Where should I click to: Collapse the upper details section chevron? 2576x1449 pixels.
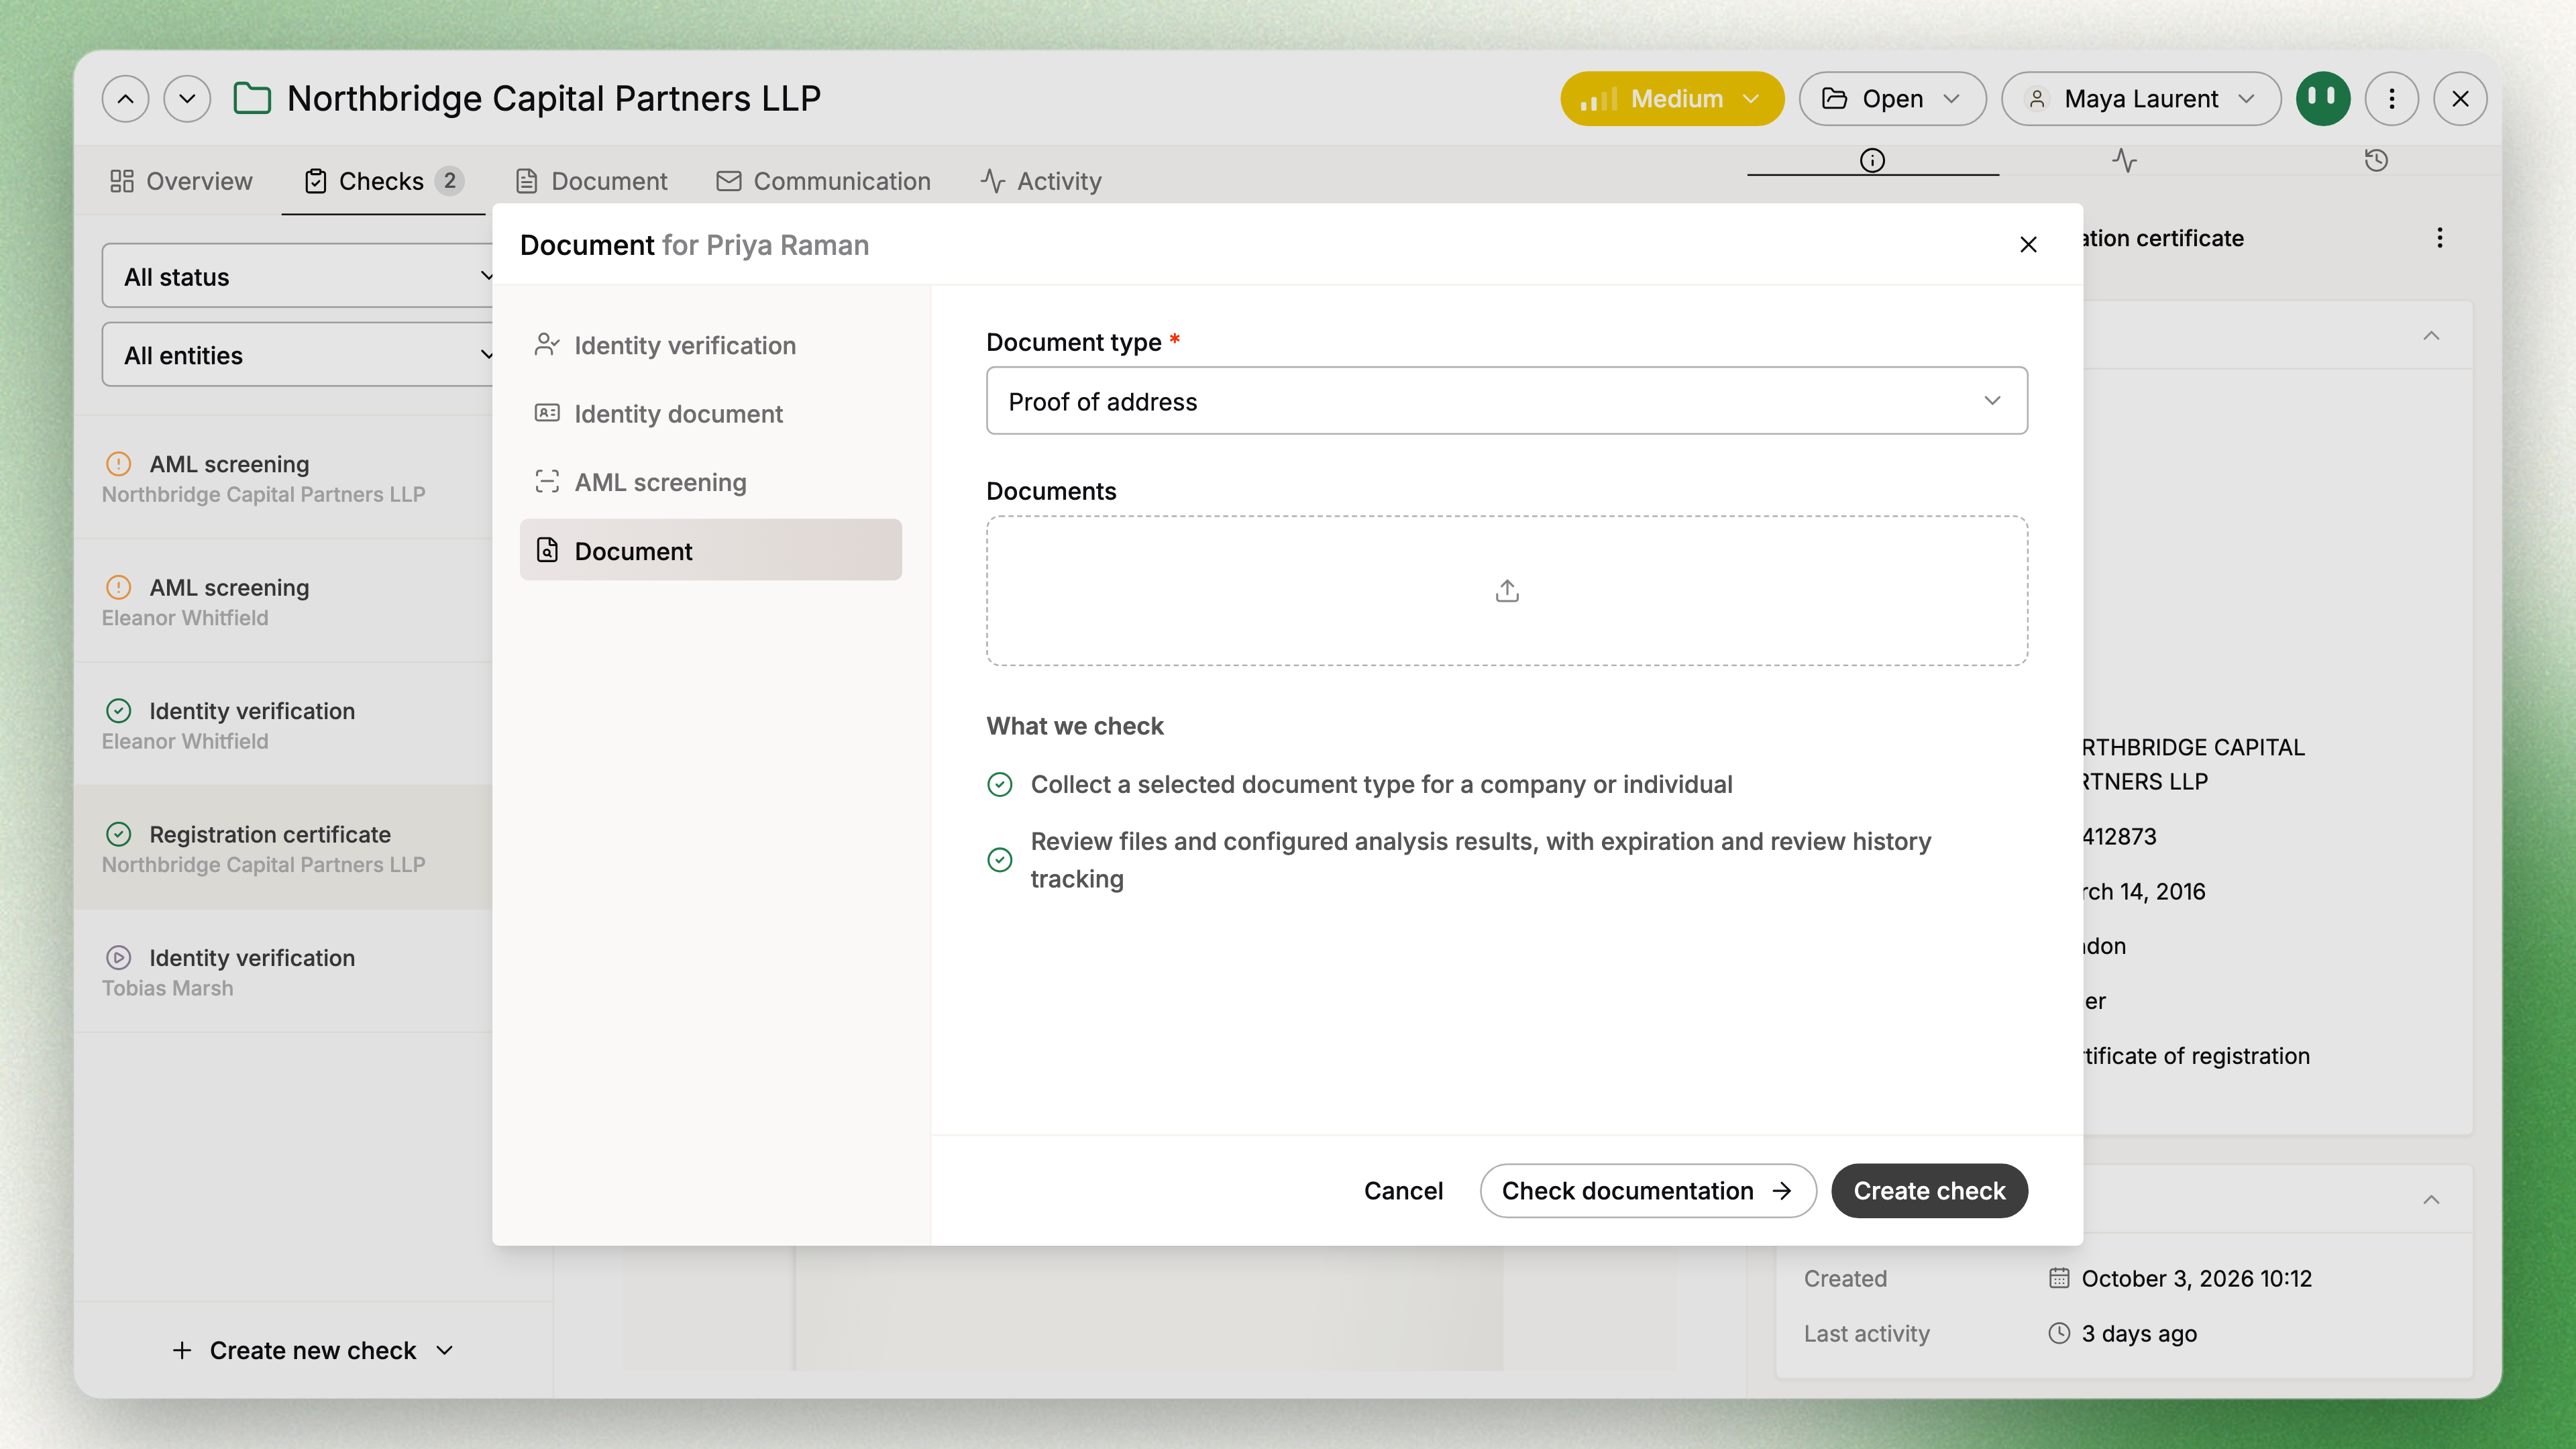2431,336
